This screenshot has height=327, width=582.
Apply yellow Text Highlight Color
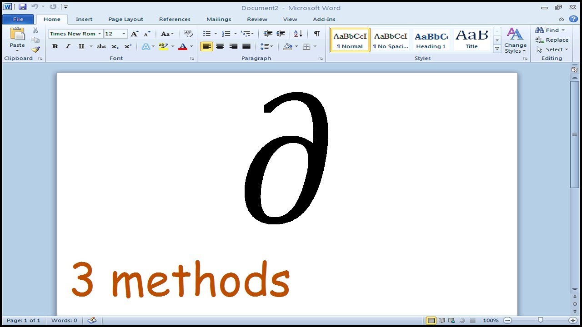tap(163, 46)
